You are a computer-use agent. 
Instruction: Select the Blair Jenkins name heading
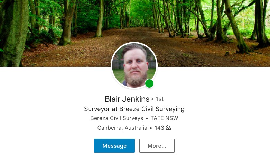127,99
